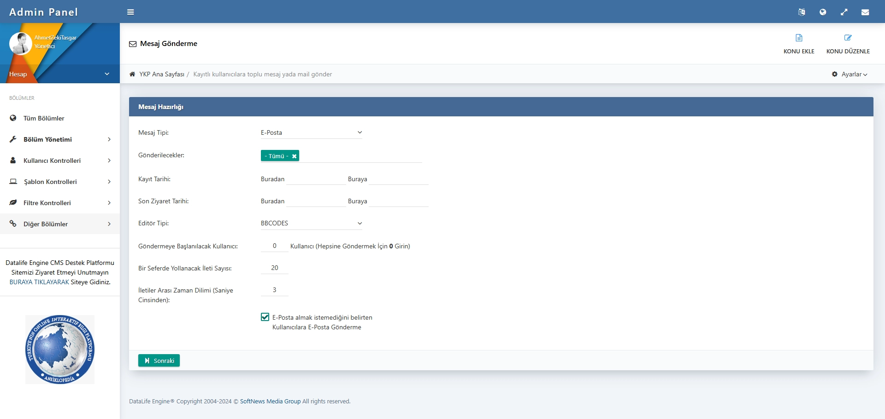Uncheck the E-Posta almak istemediğini checkbox
885x419 pixels.
pos(265,317)
